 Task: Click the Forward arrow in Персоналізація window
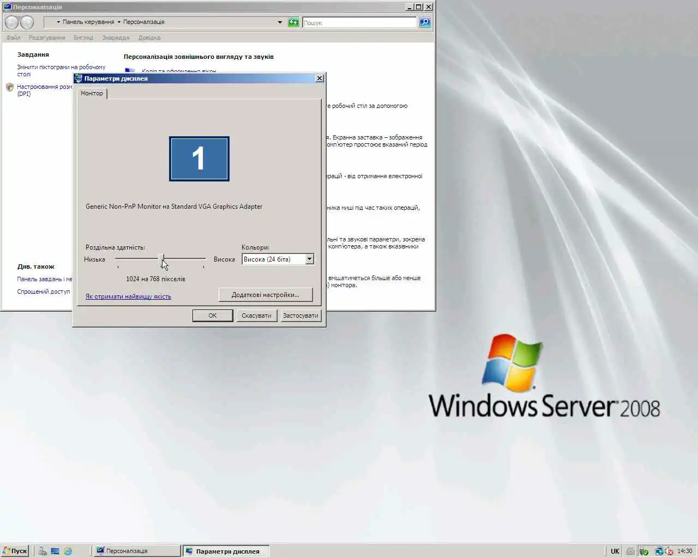27,22
